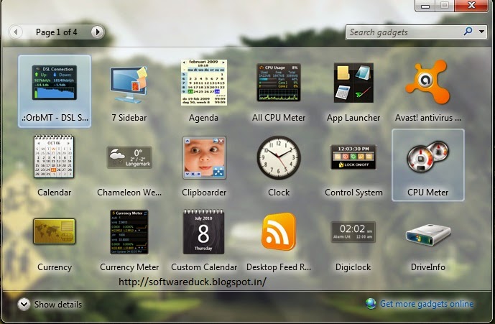Click the search magnifier icon
The height and width of the screenshot is (324, 495).
(468, 32)
